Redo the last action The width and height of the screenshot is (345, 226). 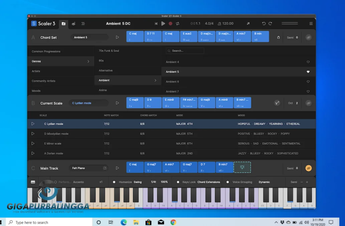[x=271, y=23]
